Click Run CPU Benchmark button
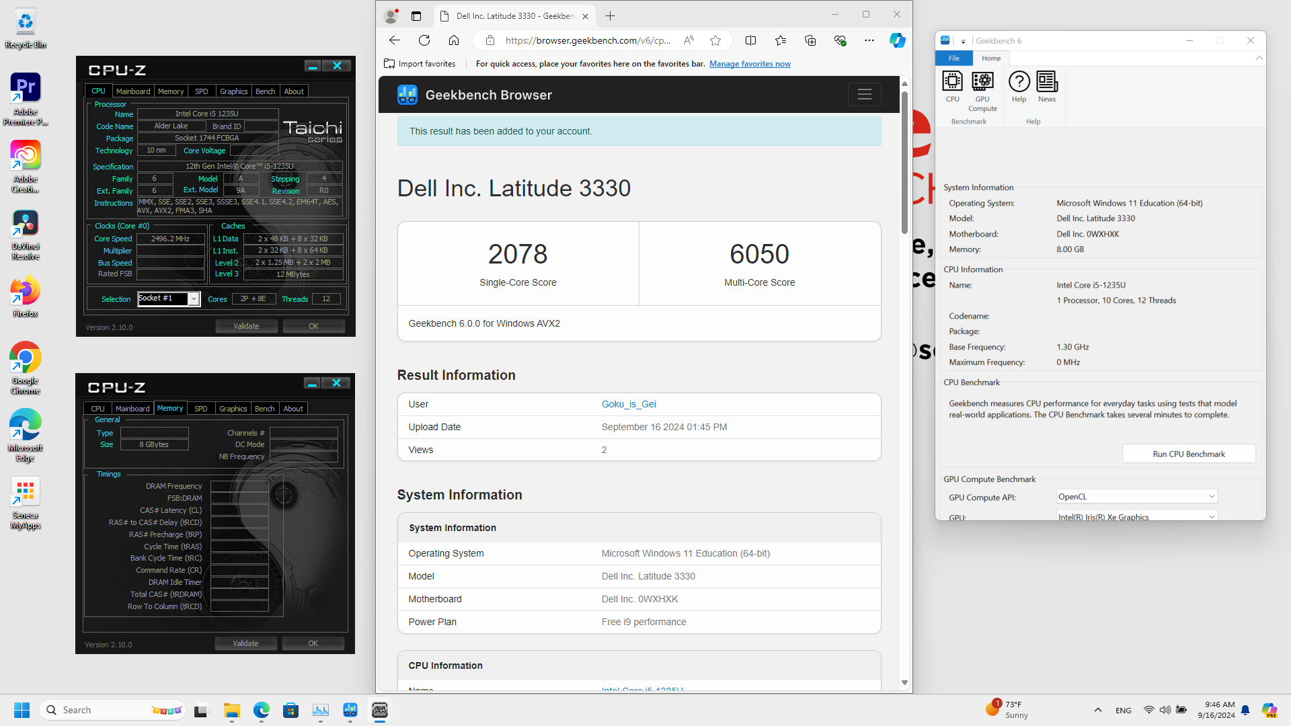This screenshot has width=1291, height=726. [1189, 454]
